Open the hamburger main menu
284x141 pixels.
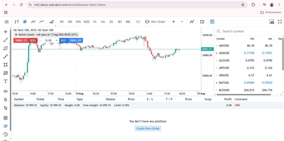(7, 22)
